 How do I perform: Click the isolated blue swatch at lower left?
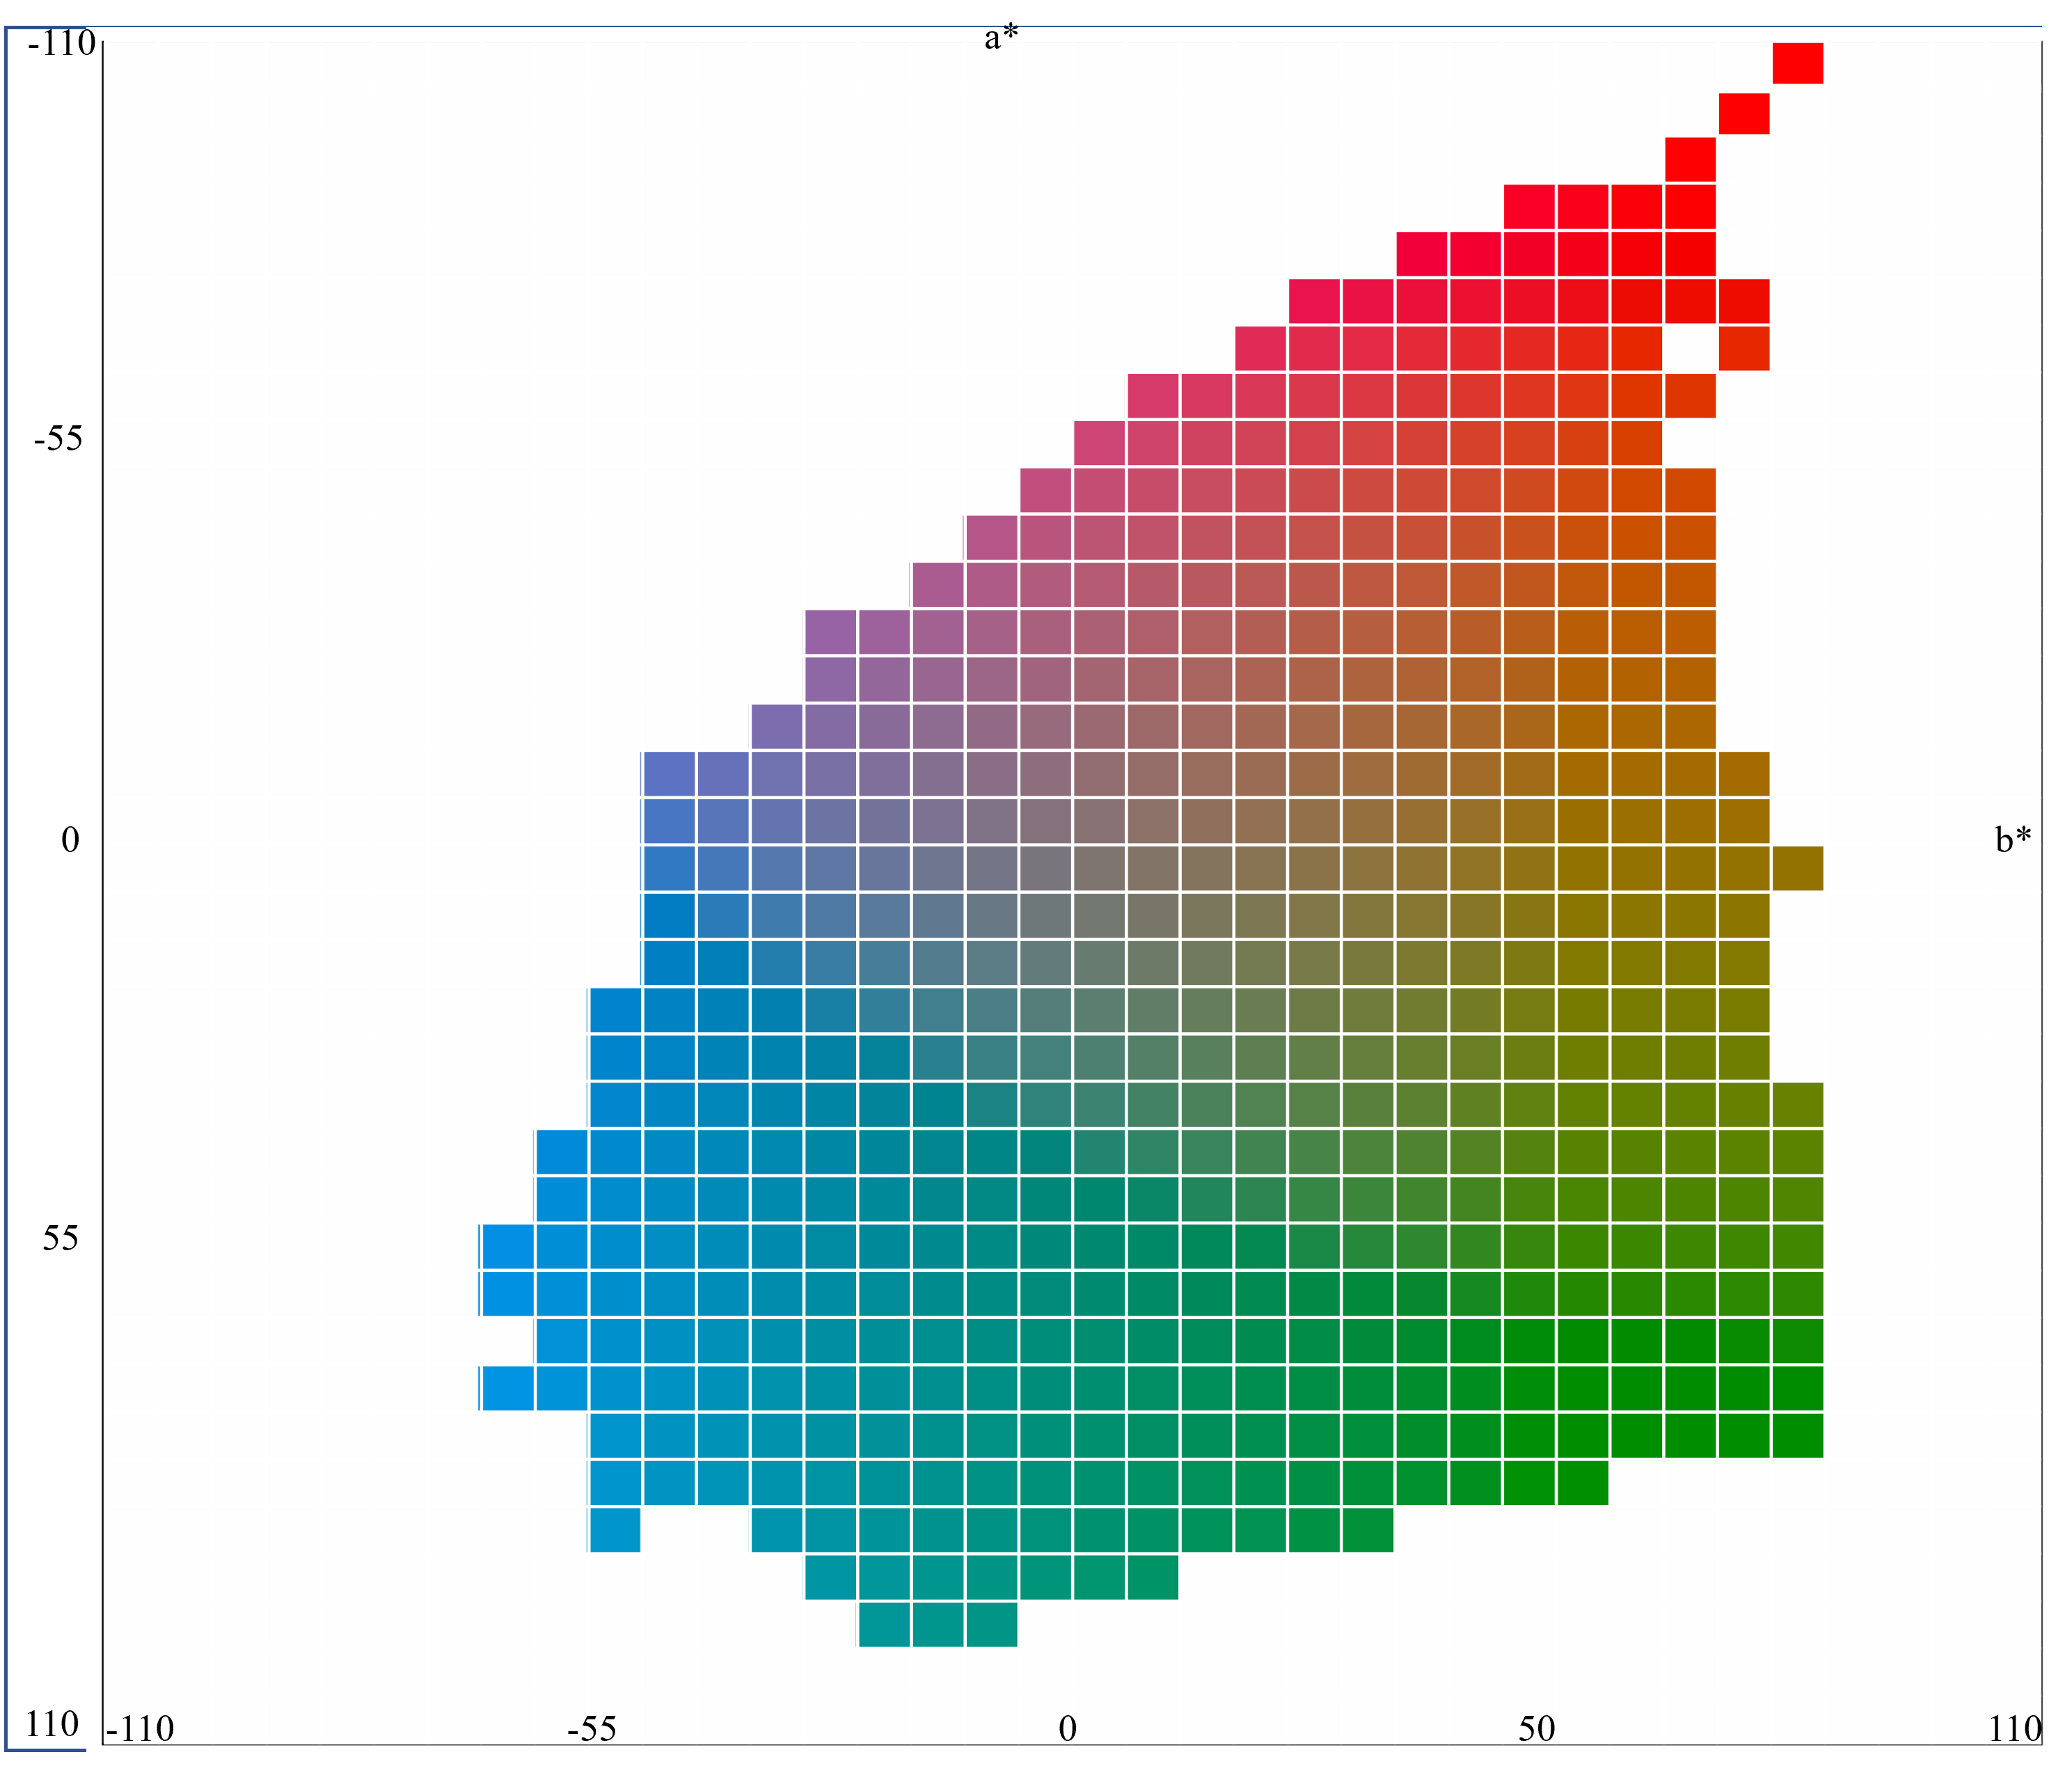pos(614,1531)
